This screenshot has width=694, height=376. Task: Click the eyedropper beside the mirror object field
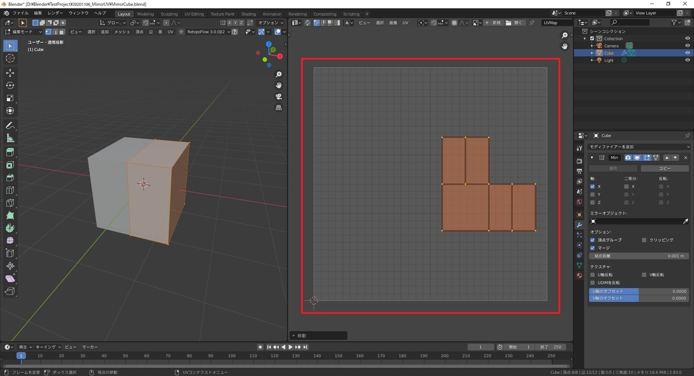coord(686,221)
